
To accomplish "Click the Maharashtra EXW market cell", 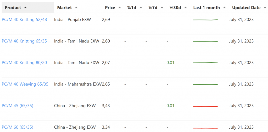I will (78, 84).
